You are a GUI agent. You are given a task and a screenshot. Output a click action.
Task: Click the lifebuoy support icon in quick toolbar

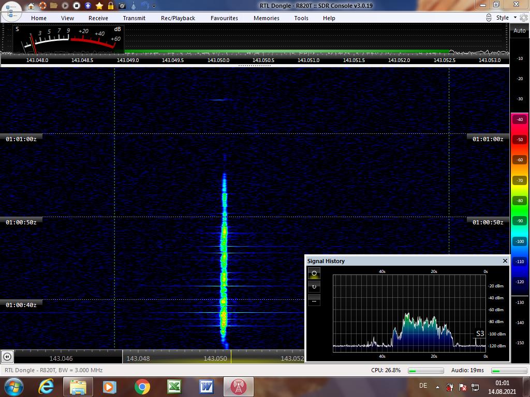42,6
